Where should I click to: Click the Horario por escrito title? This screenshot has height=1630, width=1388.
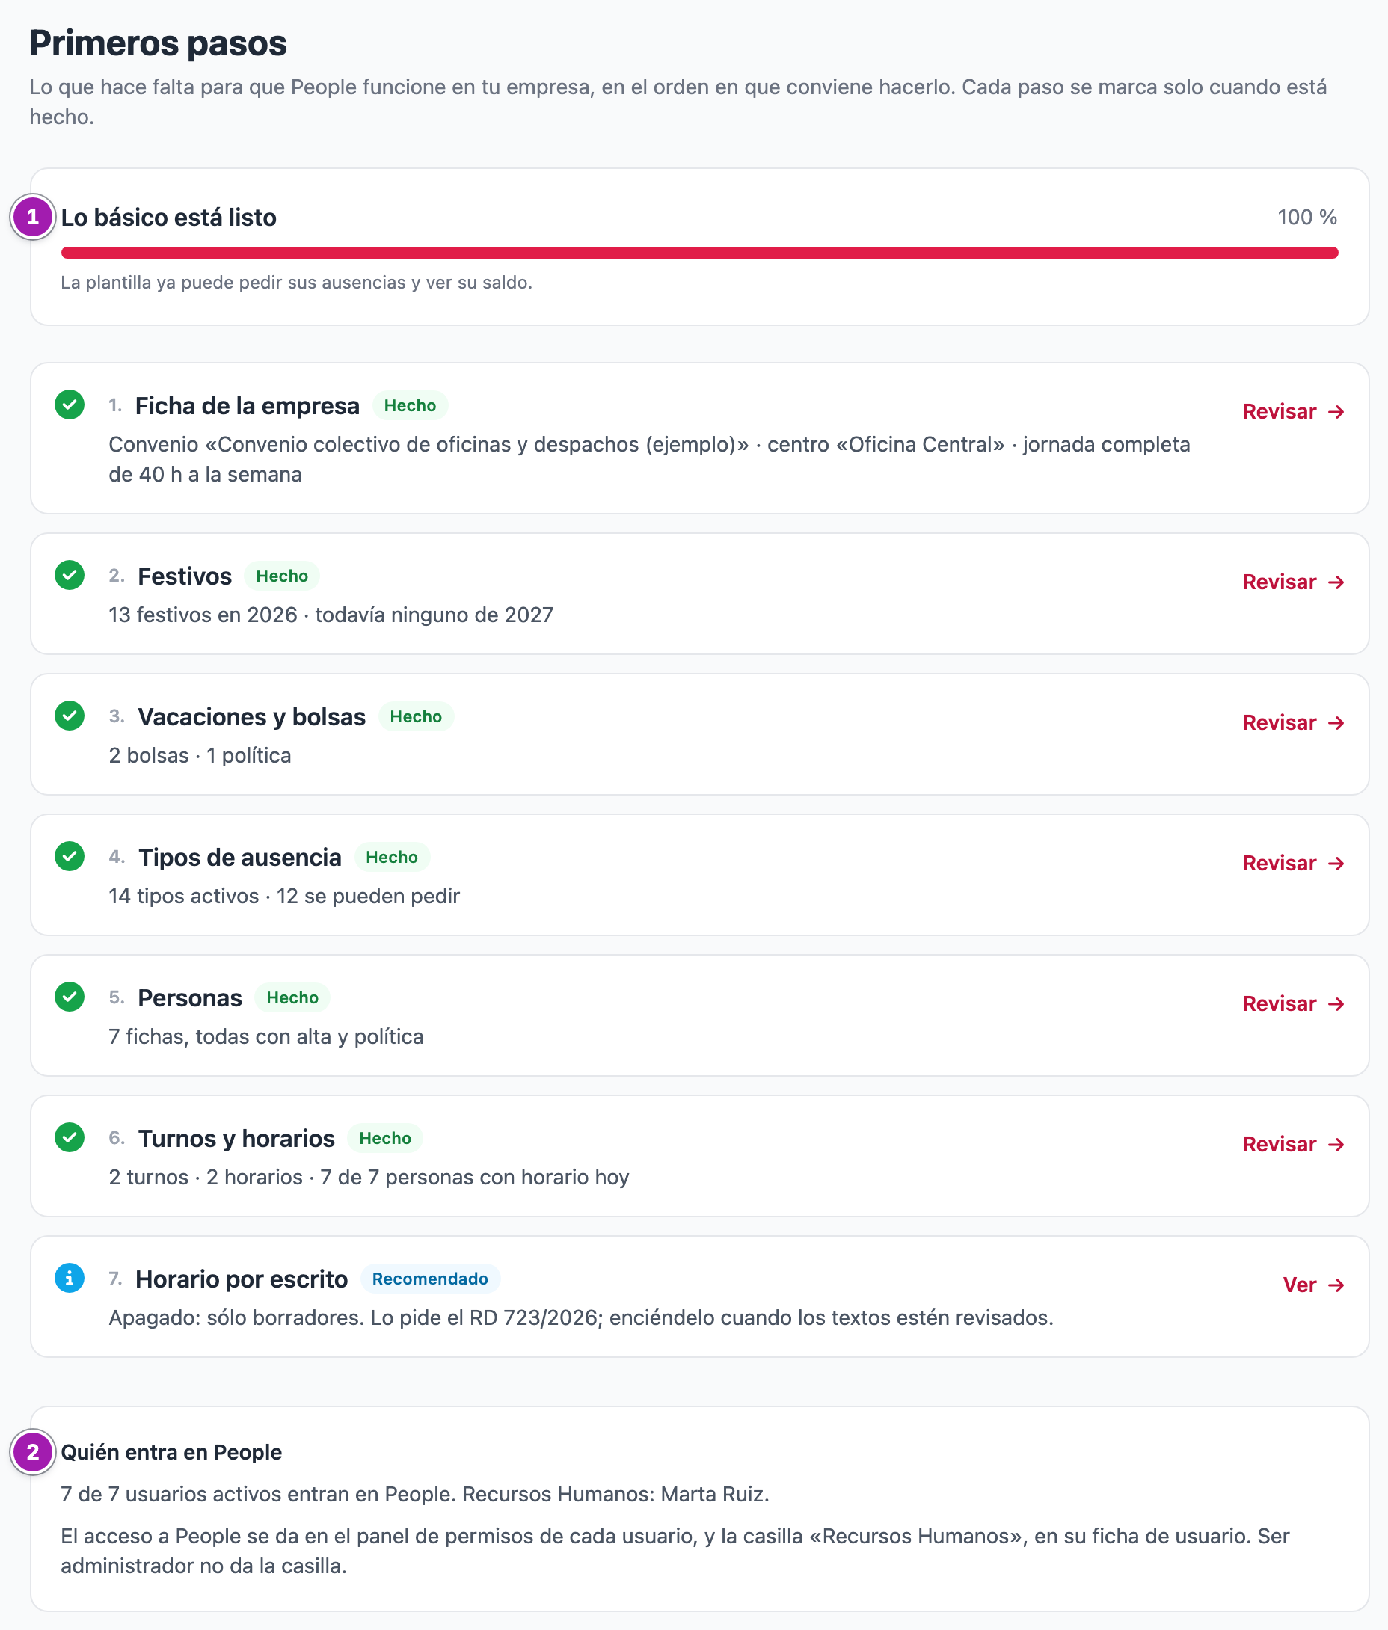(x=242, y=1279)
